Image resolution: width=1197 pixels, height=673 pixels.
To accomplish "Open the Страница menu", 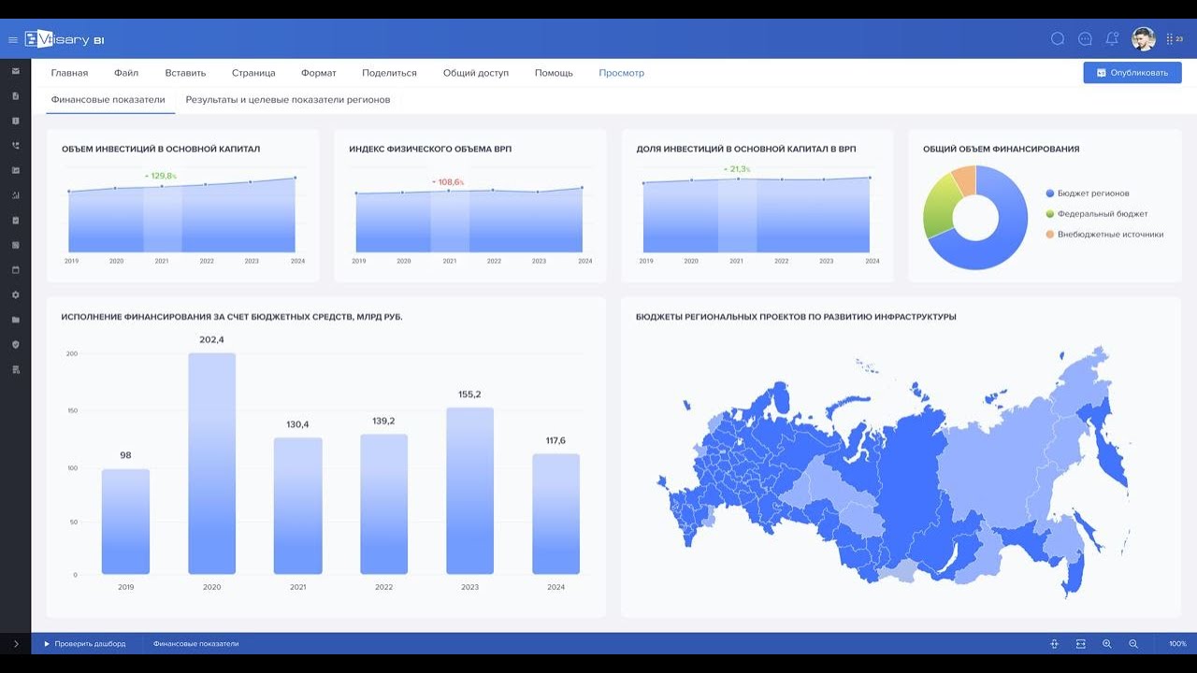I will point(253,73).
